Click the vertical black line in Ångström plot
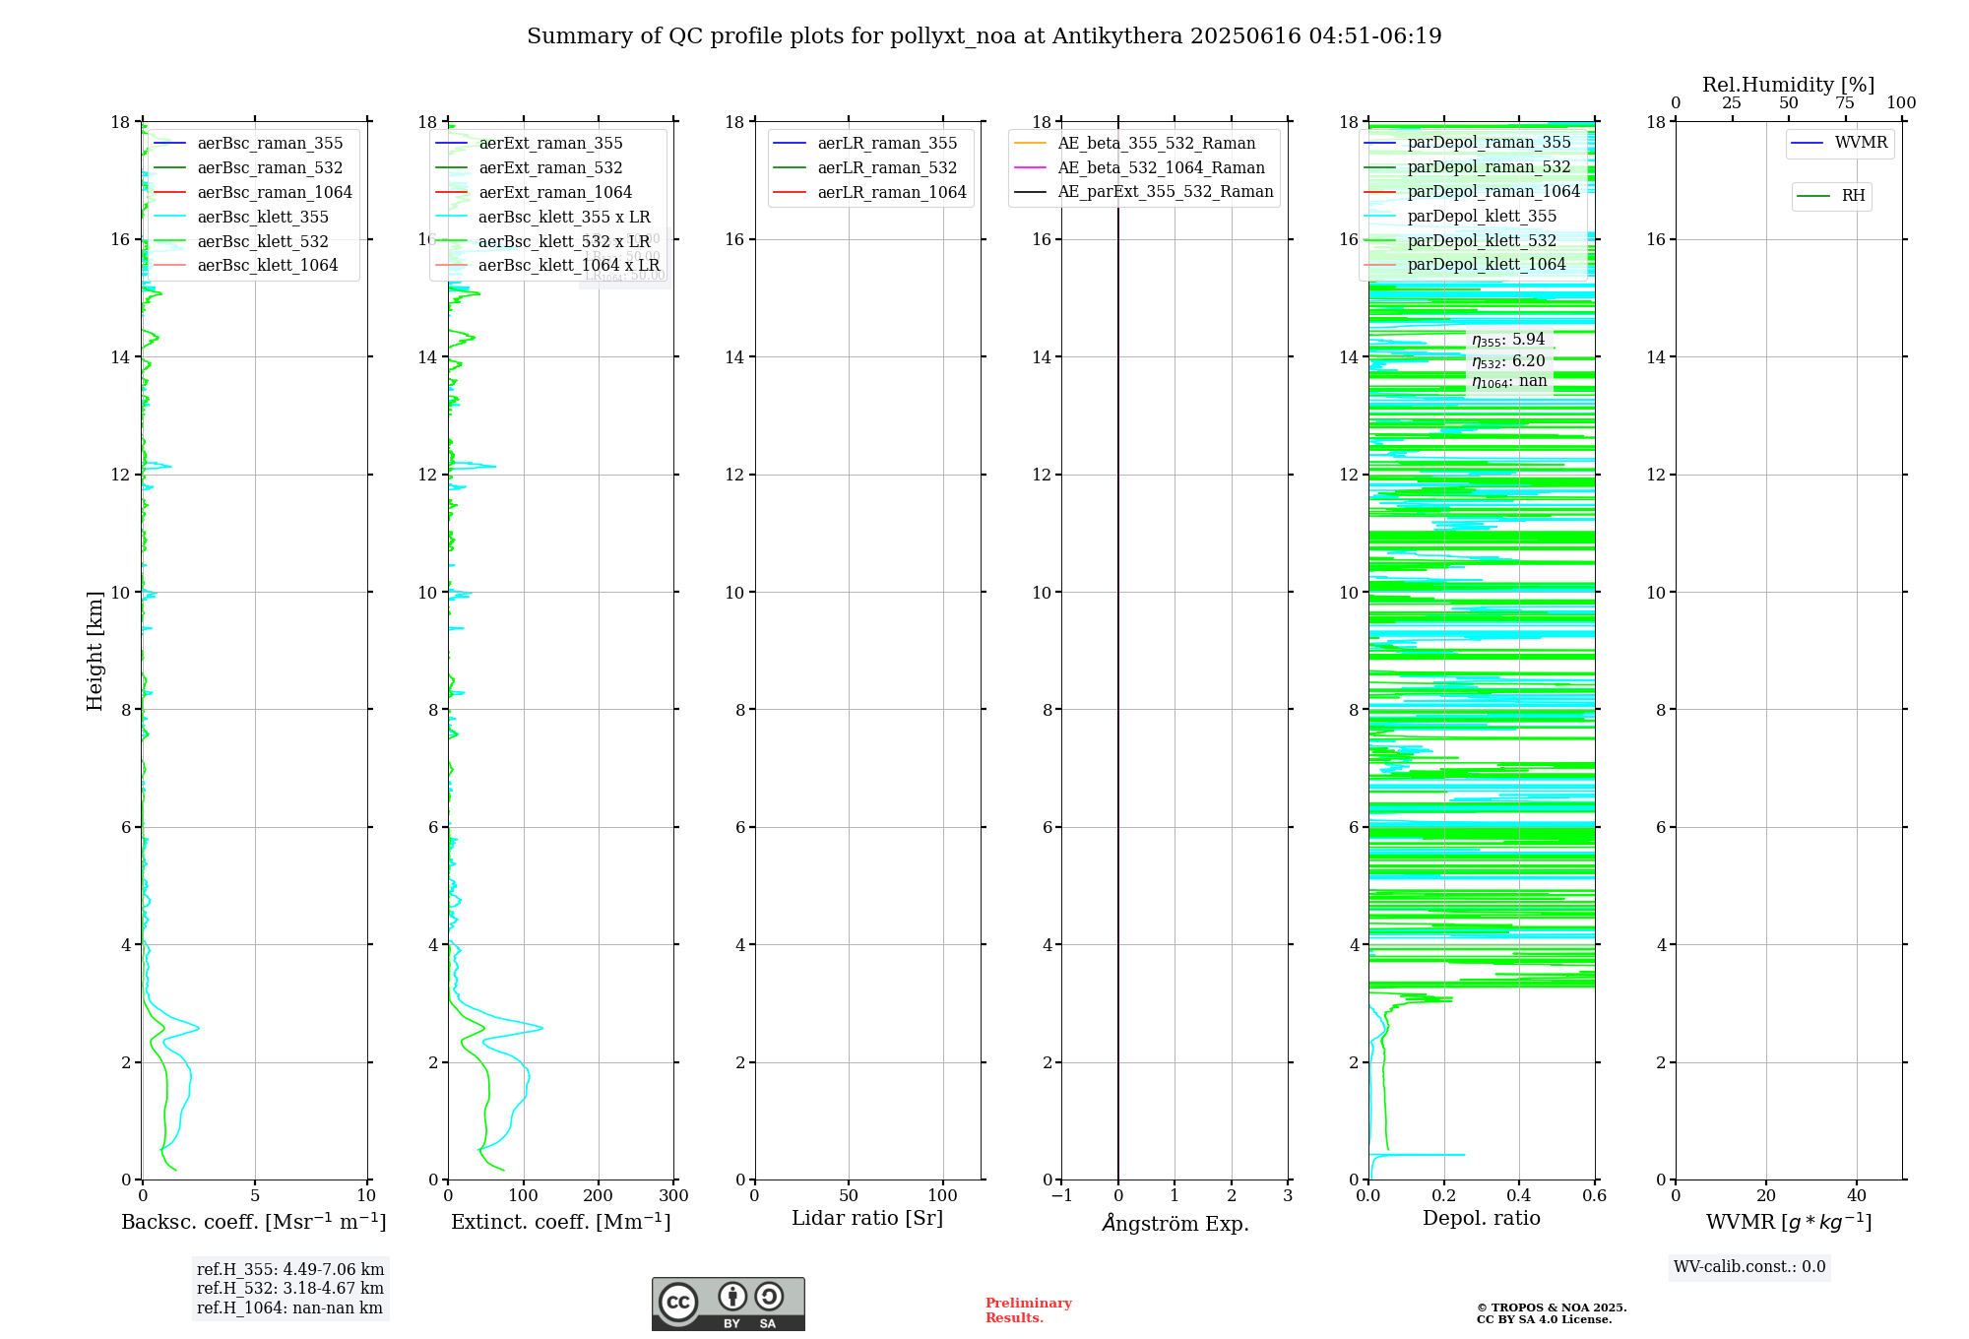This screenshot has height=1339, width=1969. [1118, 651]
